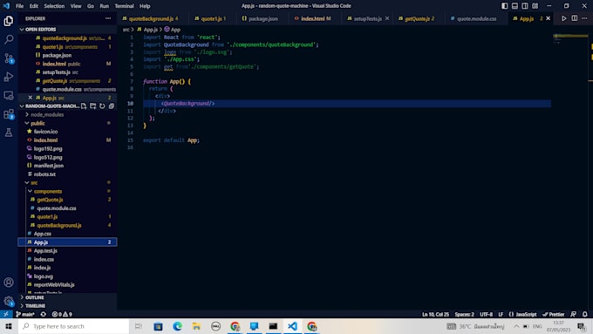Viewport: 593px width, 334px height.
Task: Click the editor minimap preview
Action: point(570,37)
